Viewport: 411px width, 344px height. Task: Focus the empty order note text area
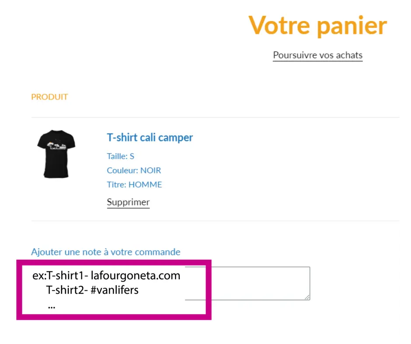(x=247, y=283)
